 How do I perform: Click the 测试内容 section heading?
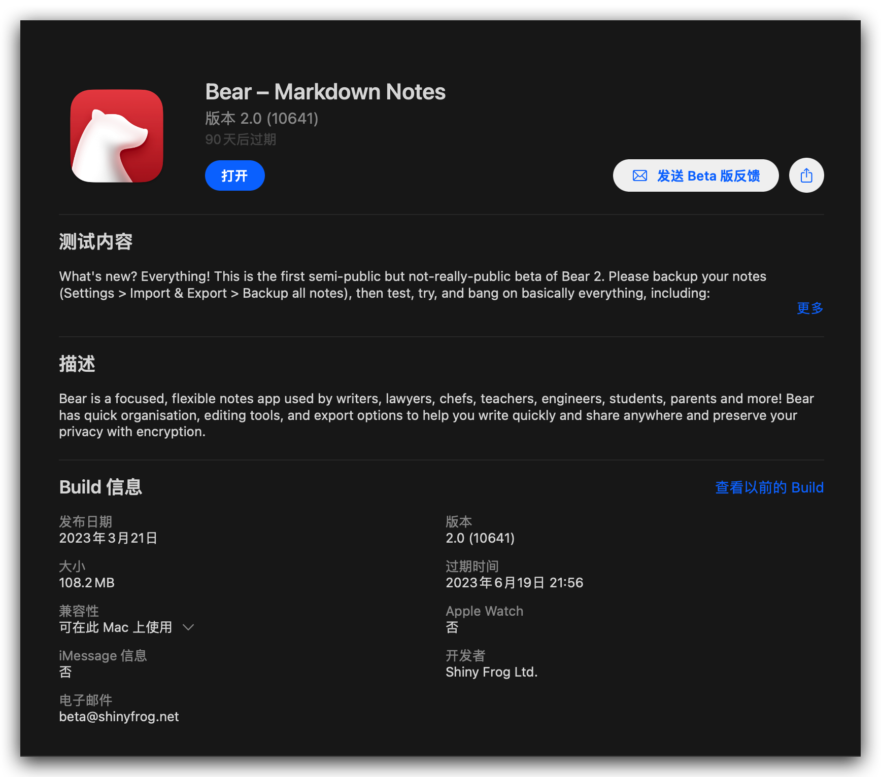(96, 241)
